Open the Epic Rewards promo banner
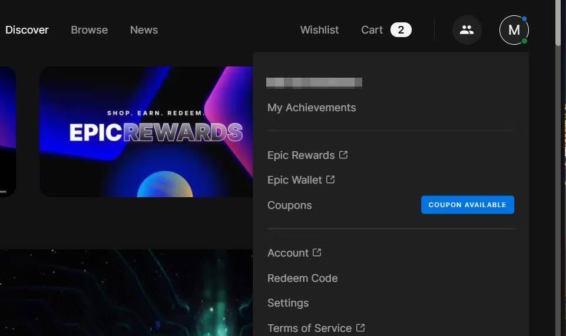 146,131
